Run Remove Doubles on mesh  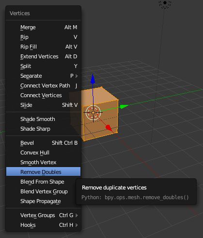[x=43, y=171]
